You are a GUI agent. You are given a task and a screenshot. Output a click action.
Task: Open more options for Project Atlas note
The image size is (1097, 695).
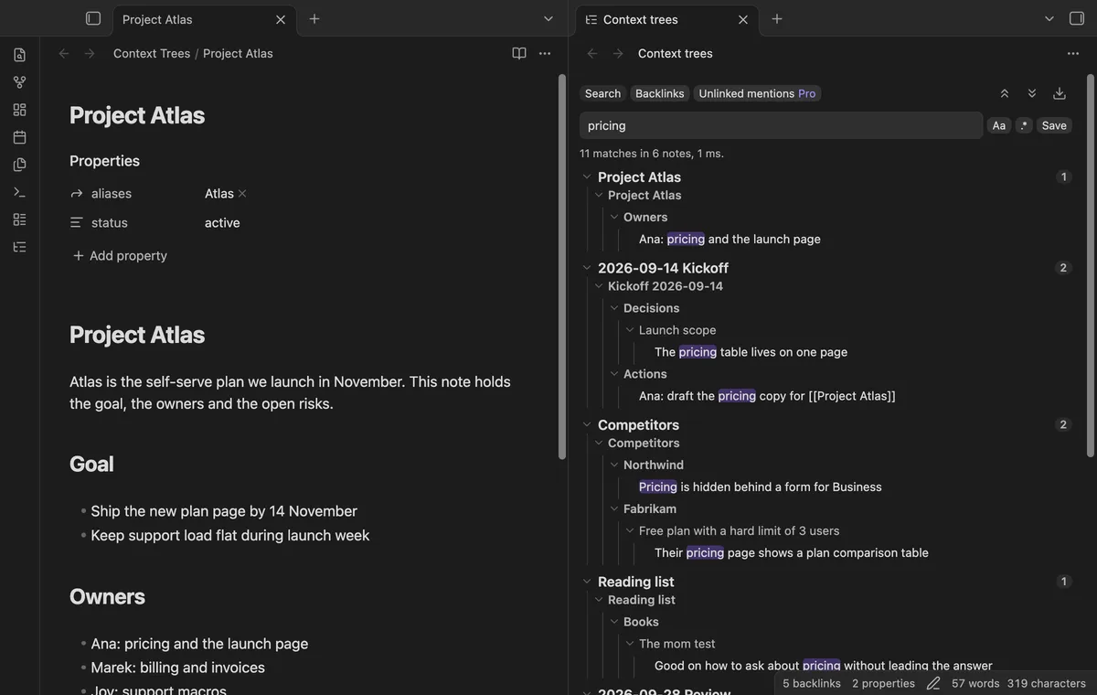click(545, 53)
